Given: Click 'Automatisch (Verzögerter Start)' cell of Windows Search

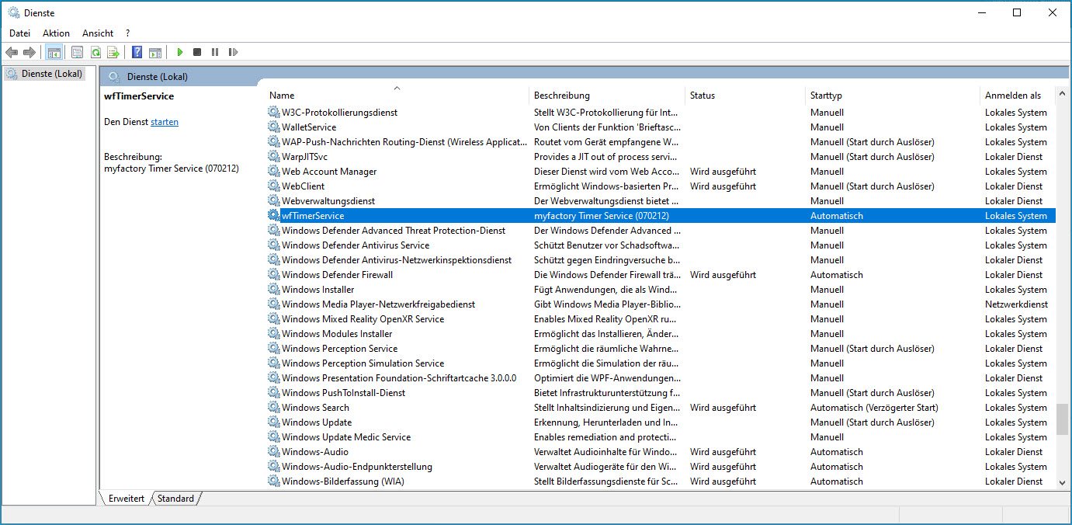Looking at the screenshot, I should pyautogui.click(x=874, y=408).
